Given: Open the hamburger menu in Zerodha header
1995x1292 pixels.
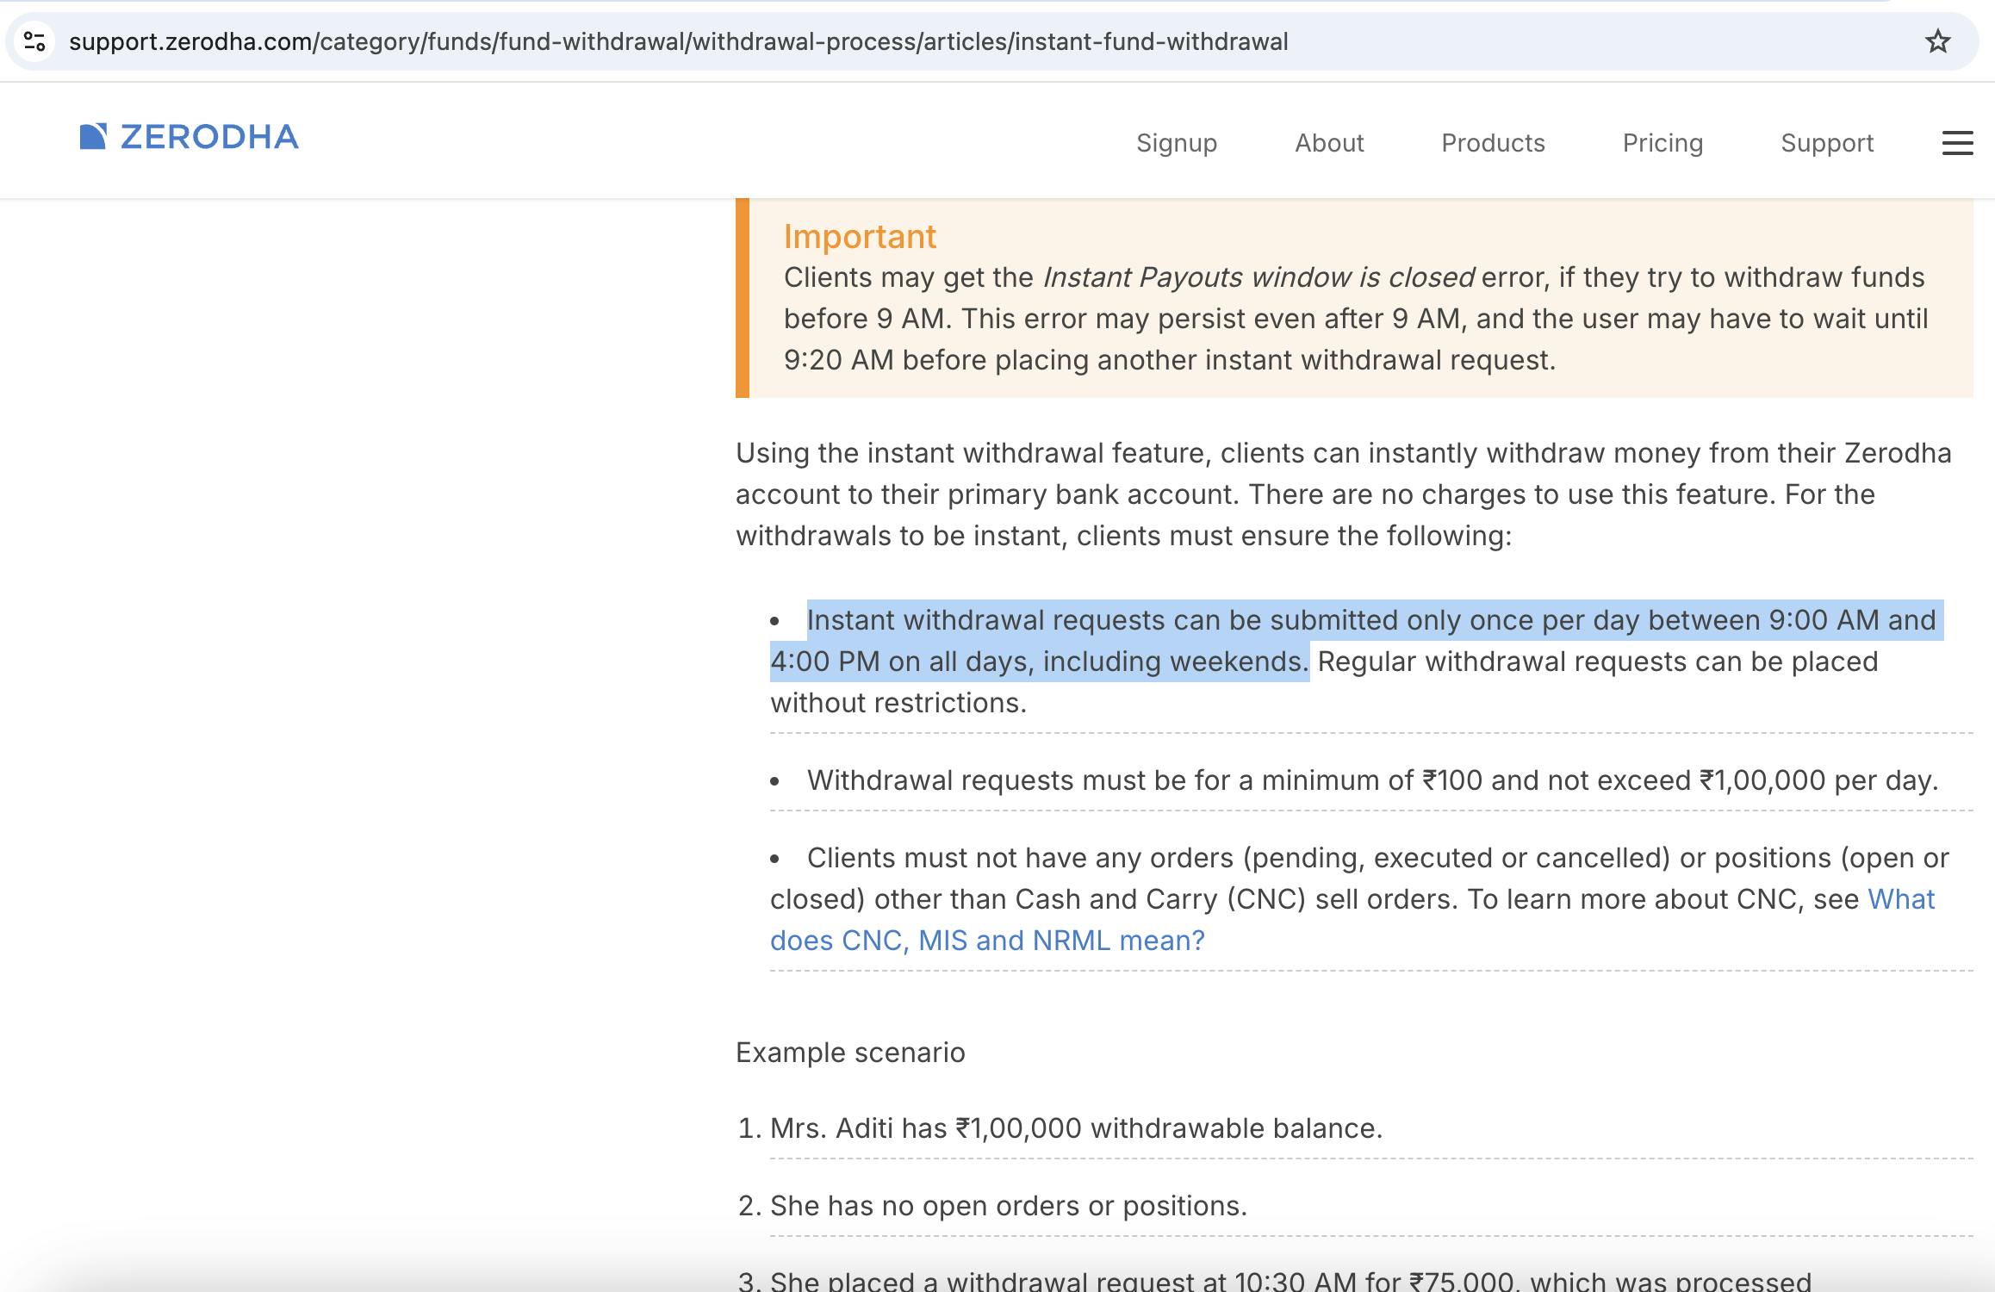Looking at the screenshot, I should click(x=1957, y=143).
